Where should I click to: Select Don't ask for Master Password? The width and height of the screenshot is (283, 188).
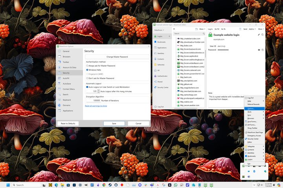point(87,78)
